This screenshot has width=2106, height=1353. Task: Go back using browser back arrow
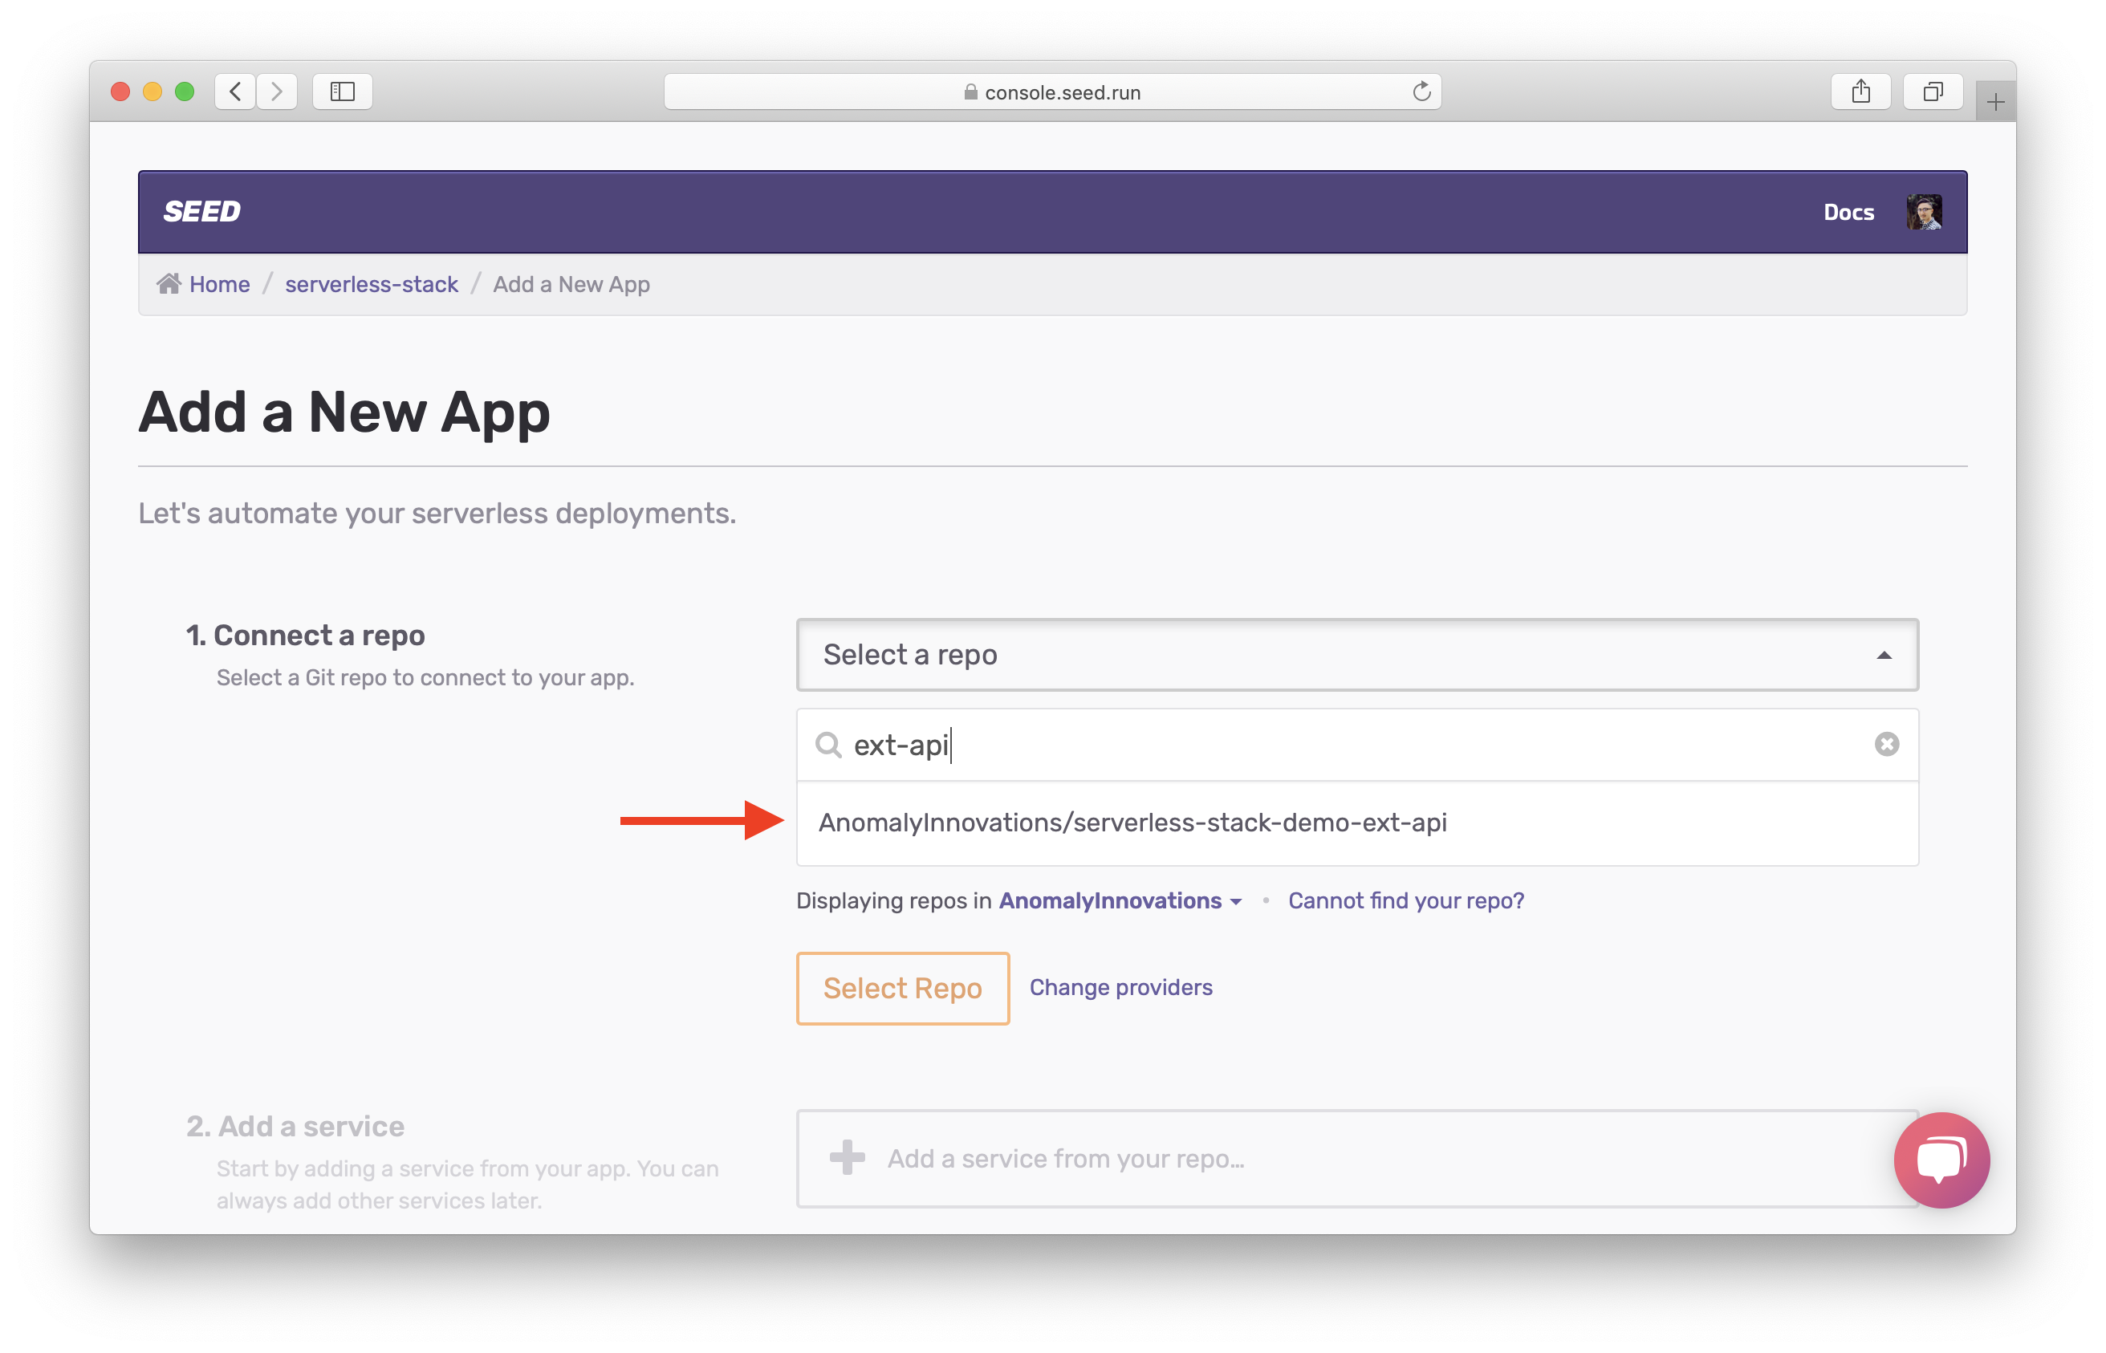tap(234, 91)
